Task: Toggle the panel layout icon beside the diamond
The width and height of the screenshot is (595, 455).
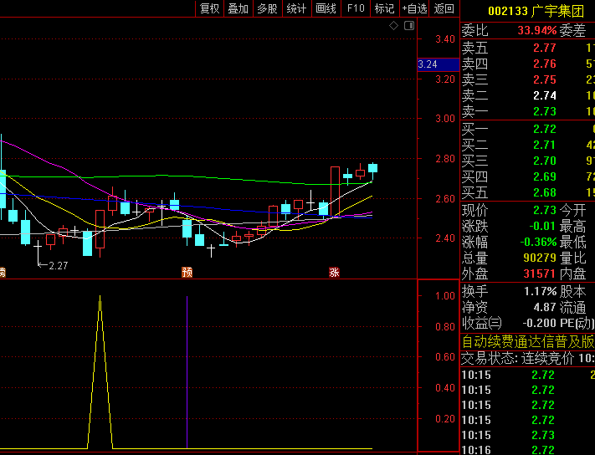Action: click(408, 26)
